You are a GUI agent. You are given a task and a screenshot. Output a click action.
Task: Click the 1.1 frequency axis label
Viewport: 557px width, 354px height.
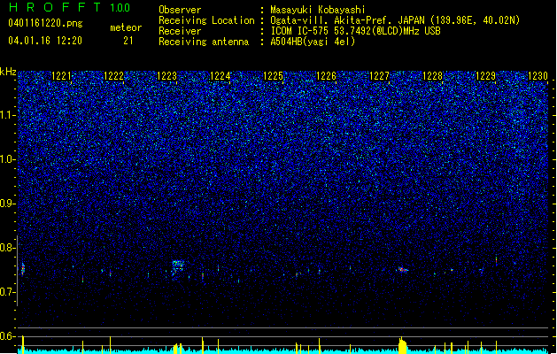[7, 115]
